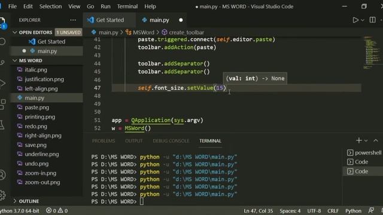The image size is (383, 215).
Task: Open the Source Control icon
Action: 2,63
